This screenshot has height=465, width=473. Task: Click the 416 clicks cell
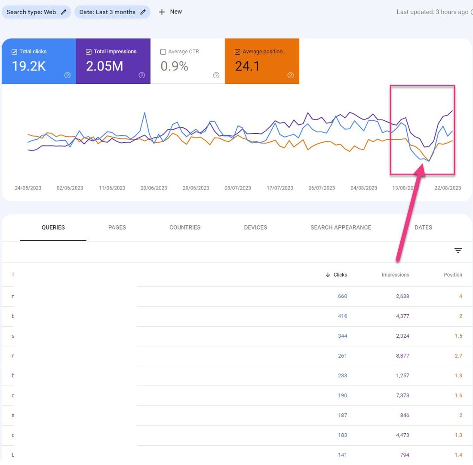pyautogui.click(x=342, y=316)
